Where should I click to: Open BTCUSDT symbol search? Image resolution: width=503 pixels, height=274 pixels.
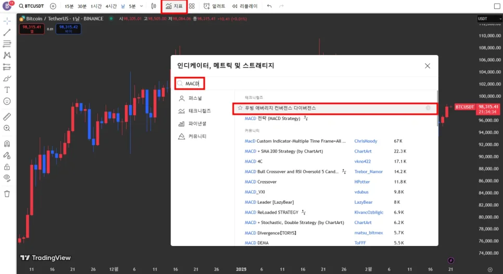click(31, 6)
